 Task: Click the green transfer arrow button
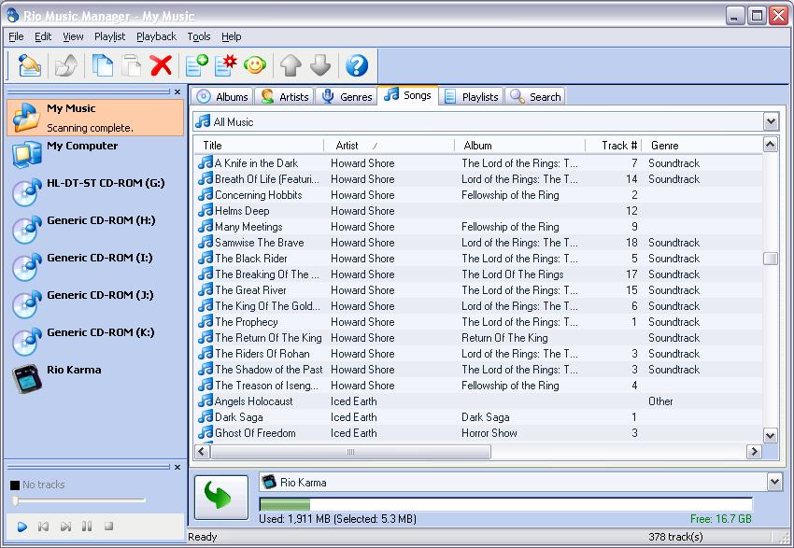[x=221, y=498]
